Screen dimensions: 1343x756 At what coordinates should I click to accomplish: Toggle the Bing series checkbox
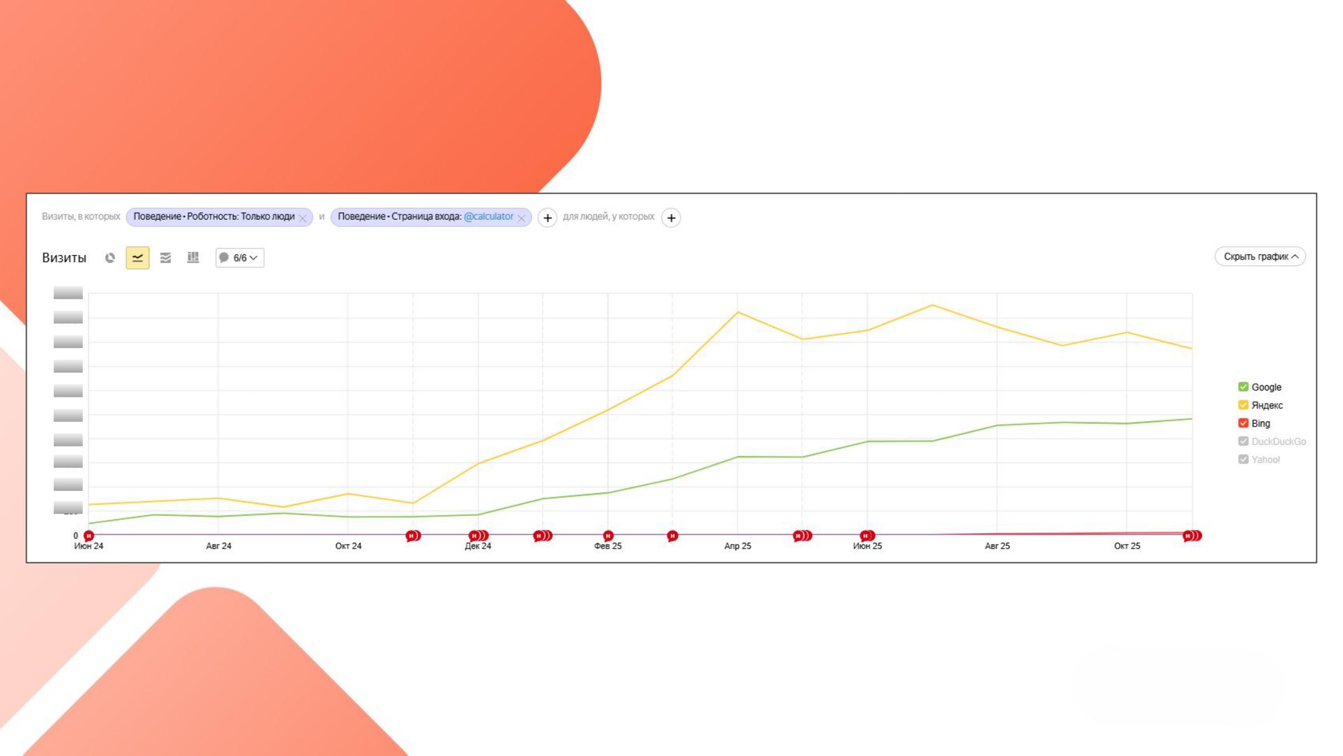click(1243, 423)
